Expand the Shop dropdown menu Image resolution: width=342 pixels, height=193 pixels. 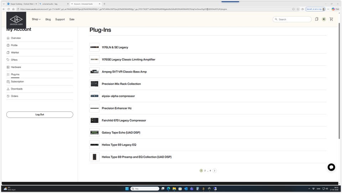[x=36, y=19]
